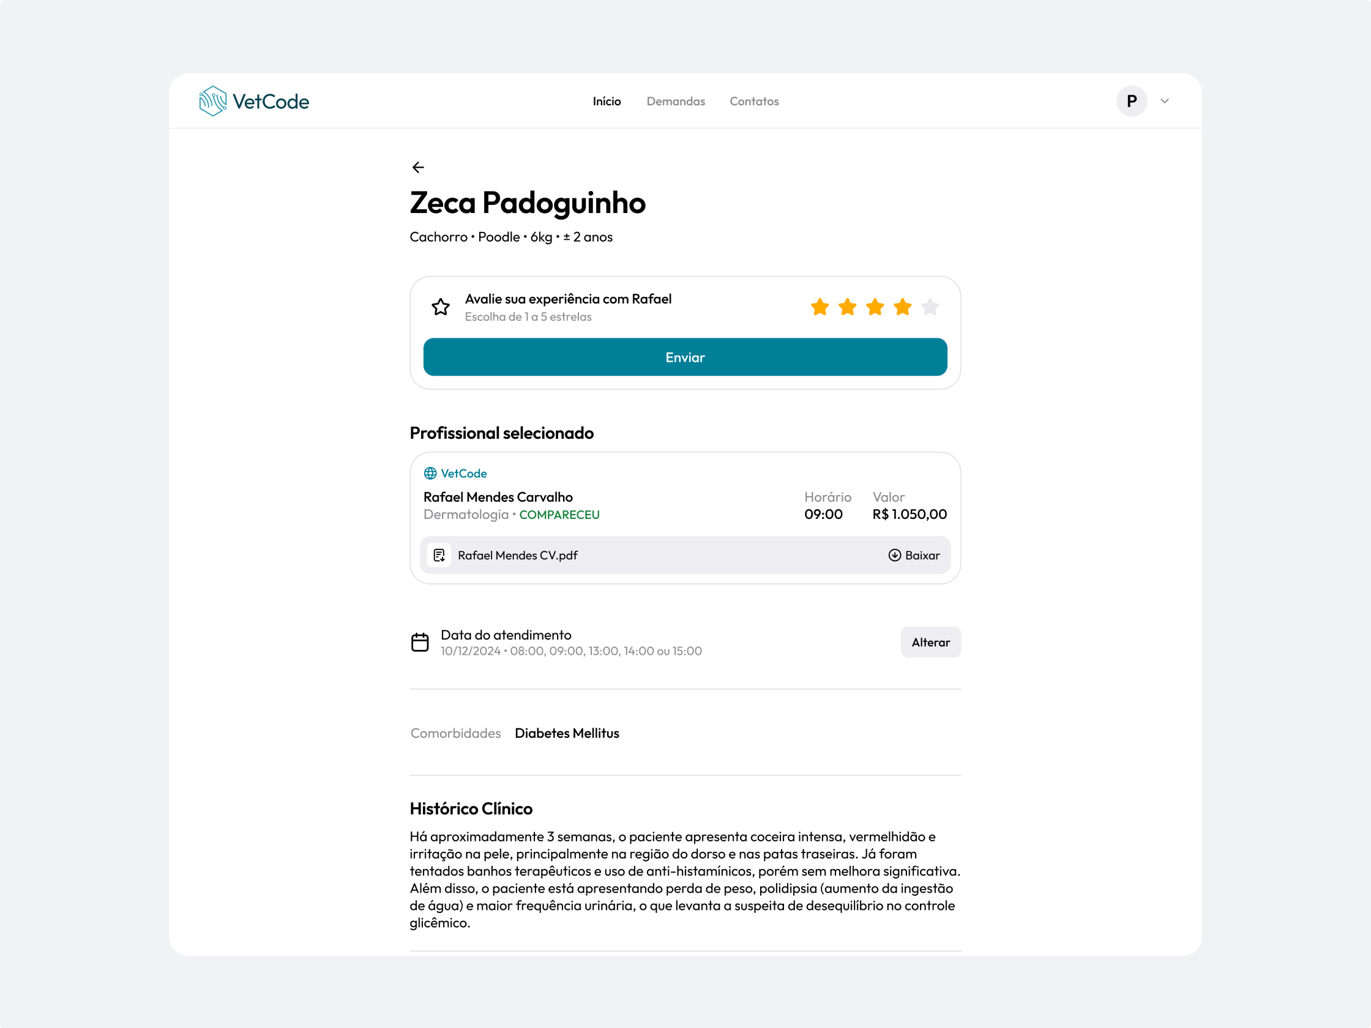Click the calendar icon for Data do atendimento
Viewport: 1371px width, 1028px height.
click(x=420, y=642)
